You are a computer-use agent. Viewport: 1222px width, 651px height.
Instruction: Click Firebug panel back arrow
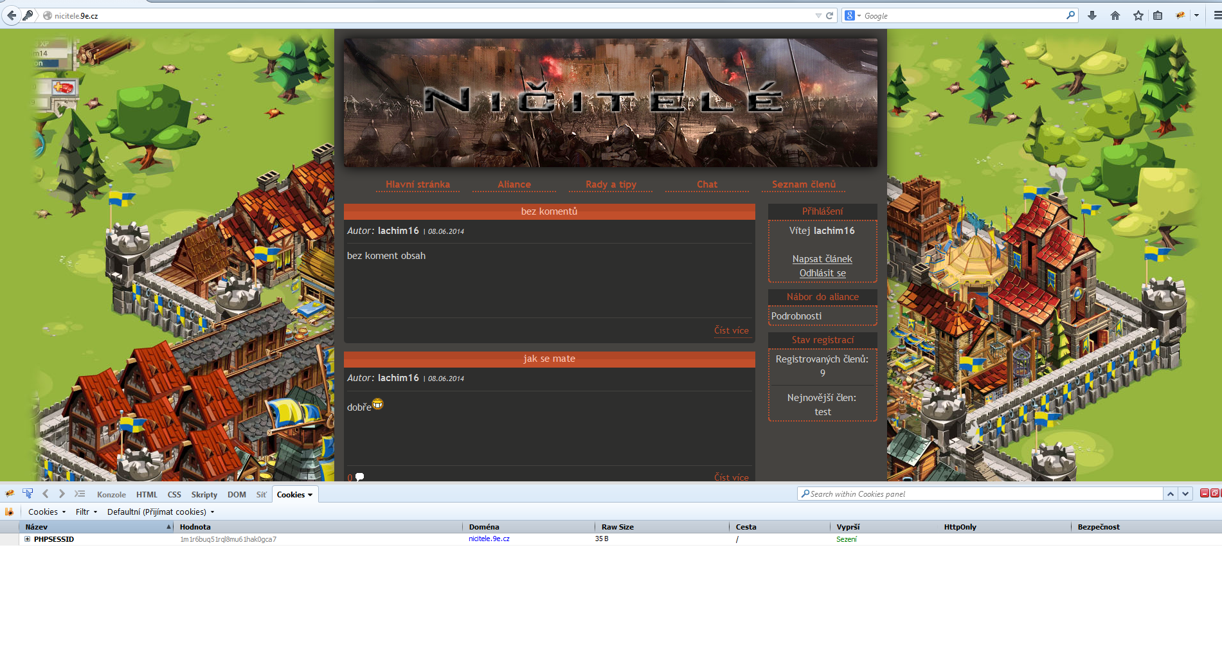pos(45,494)
